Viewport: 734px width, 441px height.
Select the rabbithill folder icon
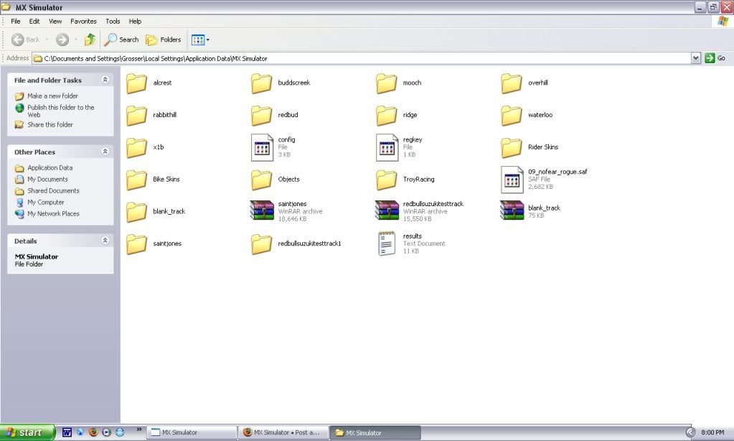[x=137, y=116]
